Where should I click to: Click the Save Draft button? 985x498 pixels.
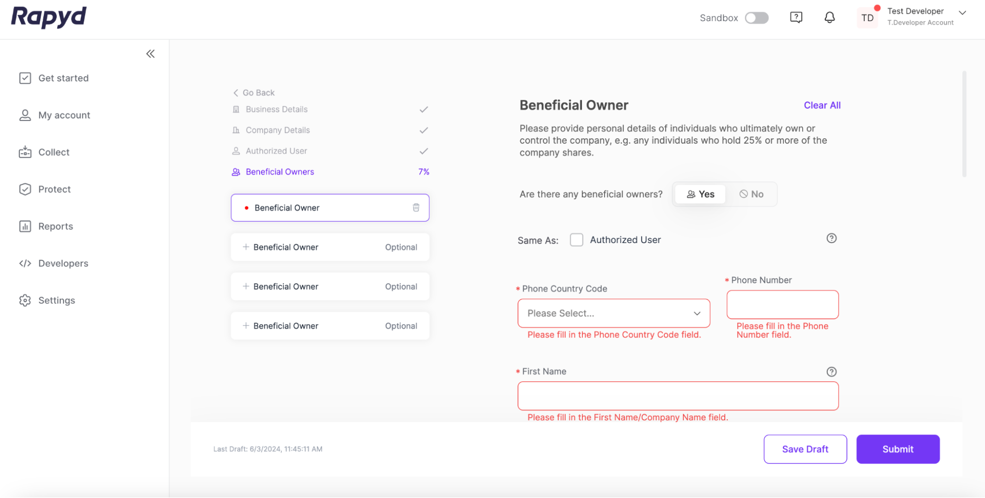[805, 449]
